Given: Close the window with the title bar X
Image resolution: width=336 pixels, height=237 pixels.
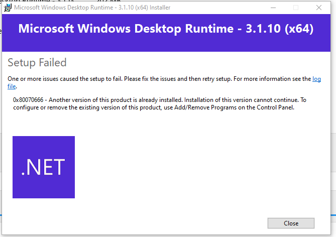Looking at the screenshot, I should coord(319,8).
